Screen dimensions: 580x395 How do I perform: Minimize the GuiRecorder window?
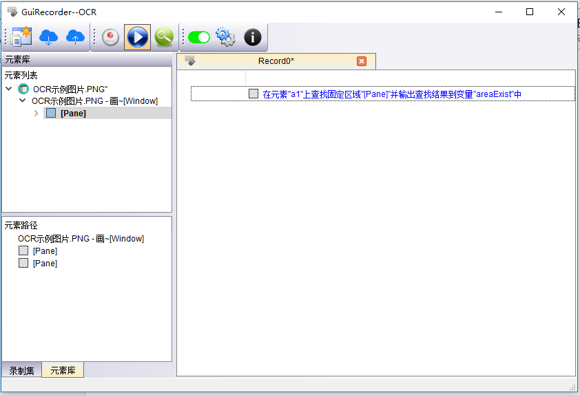click(x=499, y=12)
